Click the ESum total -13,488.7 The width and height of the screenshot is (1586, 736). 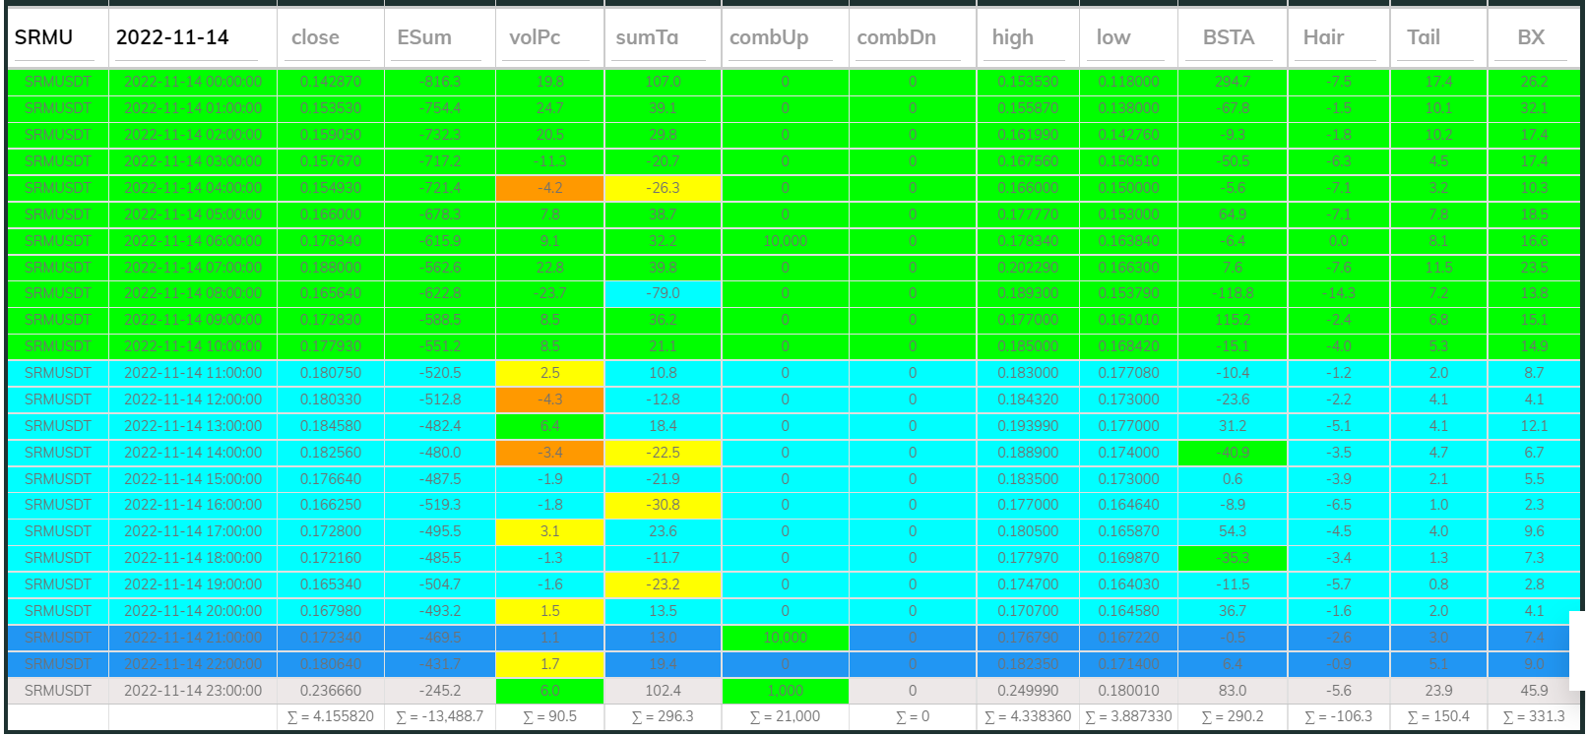point(439,716)
